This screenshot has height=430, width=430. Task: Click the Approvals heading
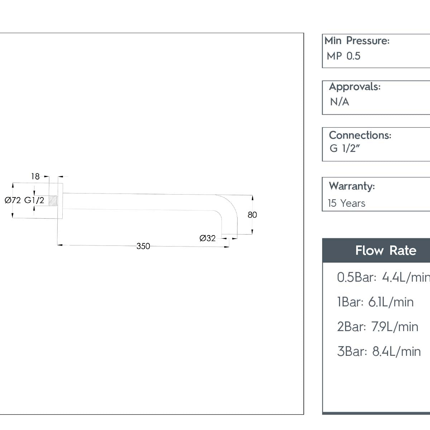point(355,87)
